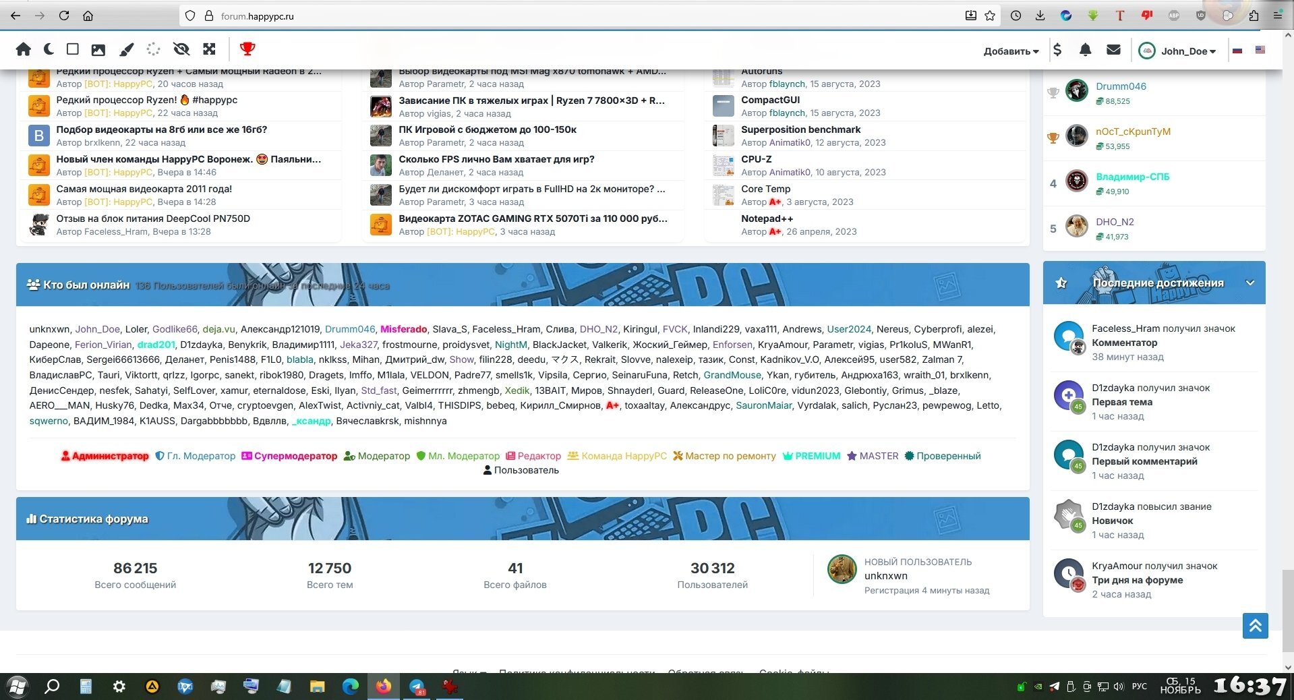1294x700 pixels.
Task: Toggle the crossed-out eye visibility icon
Action: [181, 49]
